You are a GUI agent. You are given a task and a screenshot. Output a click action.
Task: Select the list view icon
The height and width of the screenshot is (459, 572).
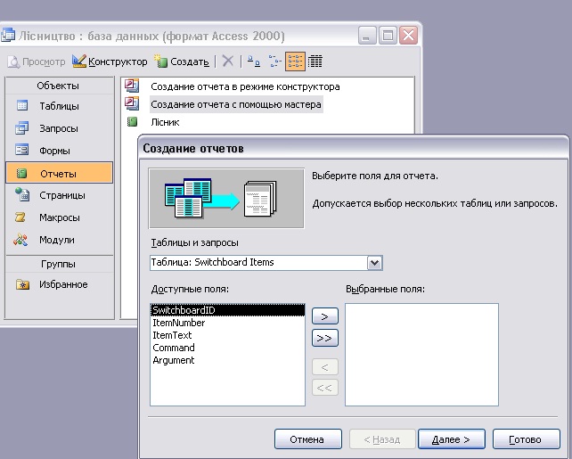tap(295, 61)
